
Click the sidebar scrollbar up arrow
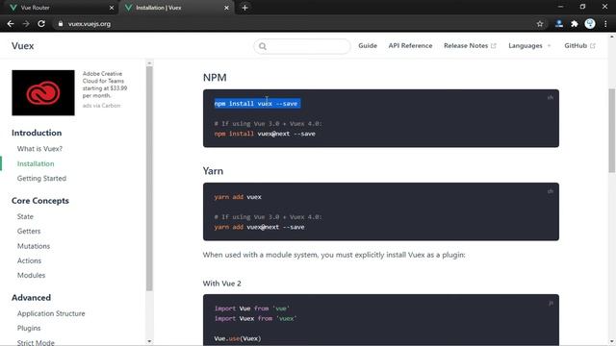149,62
